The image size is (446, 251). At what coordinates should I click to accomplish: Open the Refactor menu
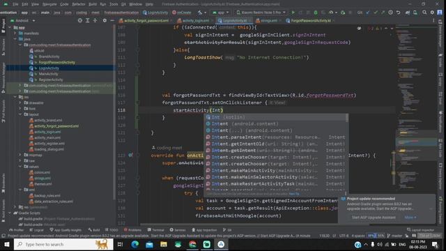pyautogui.click(x=79, y=4)
